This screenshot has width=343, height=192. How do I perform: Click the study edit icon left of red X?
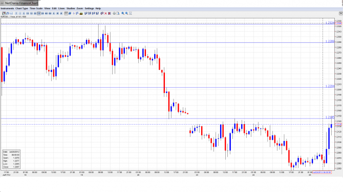coord(102,13)
